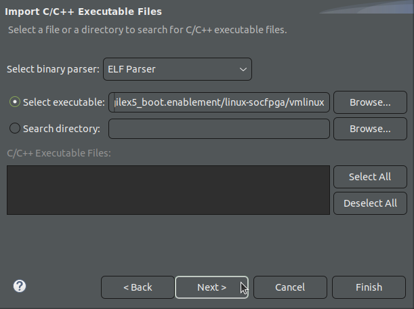Click the 'Select binary parser:' label

point(53,69)
